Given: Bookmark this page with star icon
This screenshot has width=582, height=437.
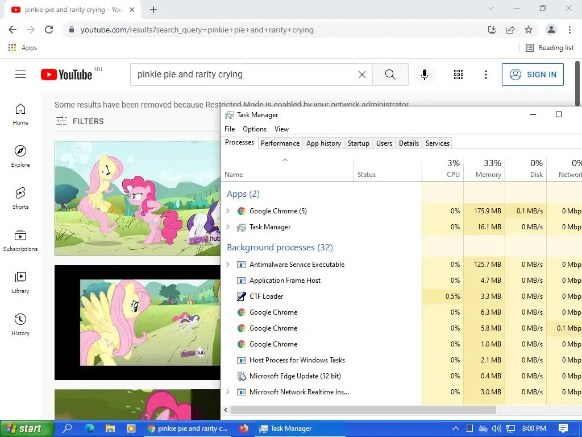Looking at the screenshot, I should 529,30.
